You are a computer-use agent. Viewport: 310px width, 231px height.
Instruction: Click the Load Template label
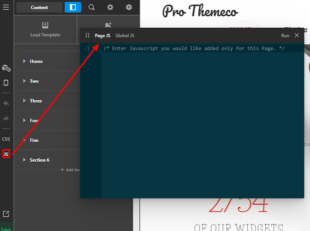coord(45,35)
